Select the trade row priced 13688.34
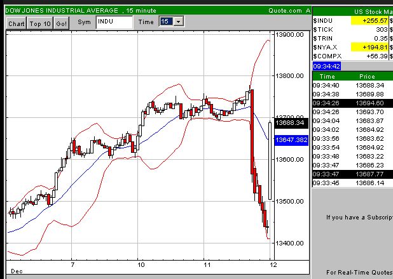 coord(353,85)
